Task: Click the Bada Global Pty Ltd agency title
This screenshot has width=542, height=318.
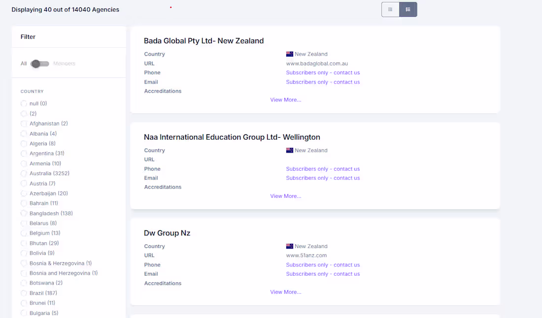Action: coord(203,41)
